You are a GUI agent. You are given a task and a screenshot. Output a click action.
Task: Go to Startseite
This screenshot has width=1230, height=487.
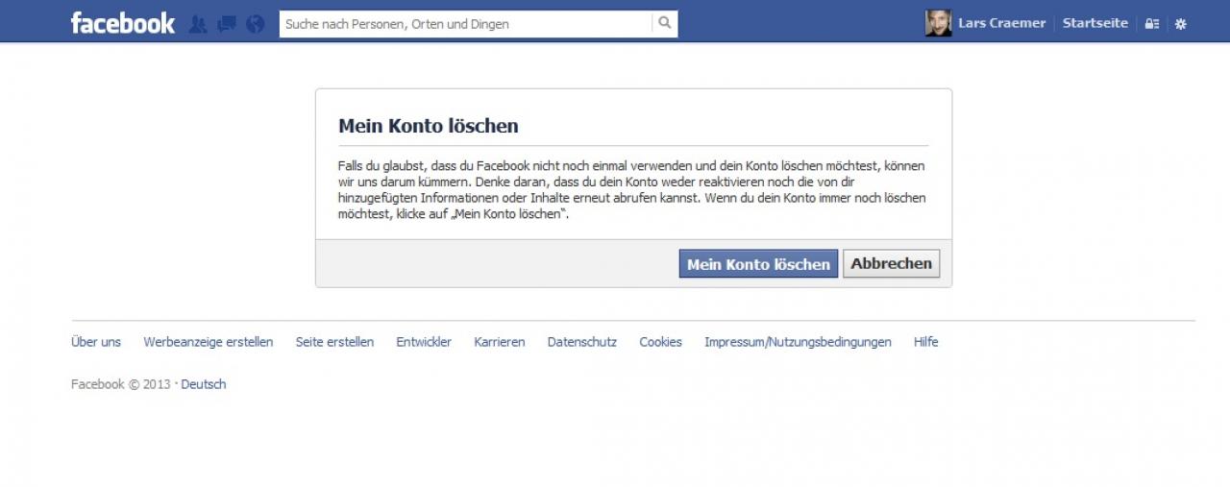click(x=1095, y=23)
